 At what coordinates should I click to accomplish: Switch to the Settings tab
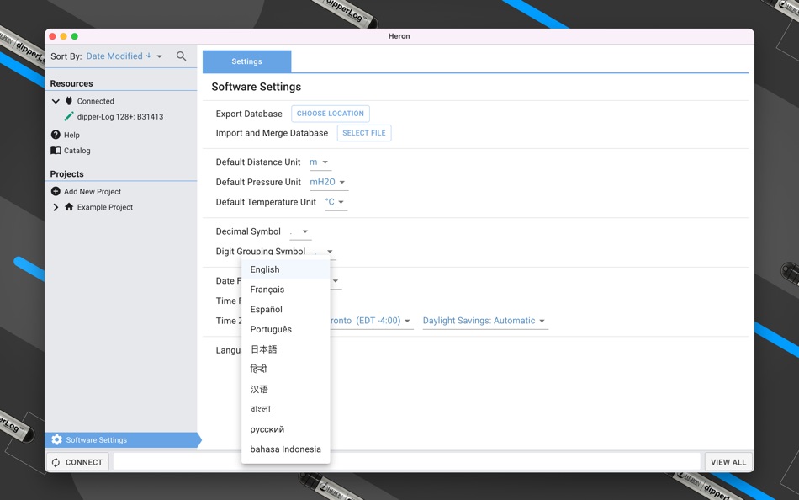pos(246,61)
